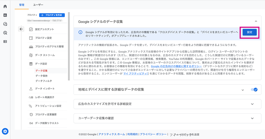Click the データ設定 database icon
This screenshot has height=139, width=265.
click(31, 64)
